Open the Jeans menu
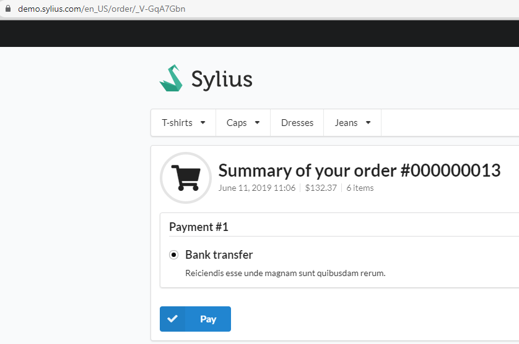 tap(352, 122)
